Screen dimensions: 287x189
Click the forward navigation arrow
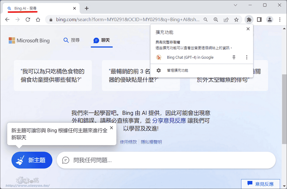[x=18, y=19]
